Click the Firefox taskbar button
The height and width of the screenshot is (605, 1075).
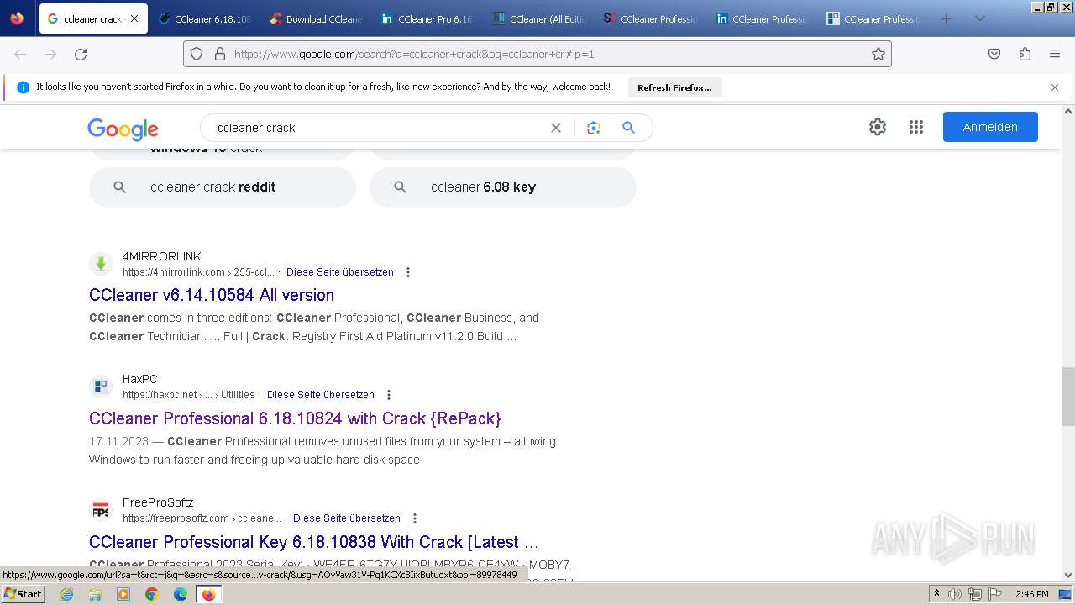pos(209,594)
